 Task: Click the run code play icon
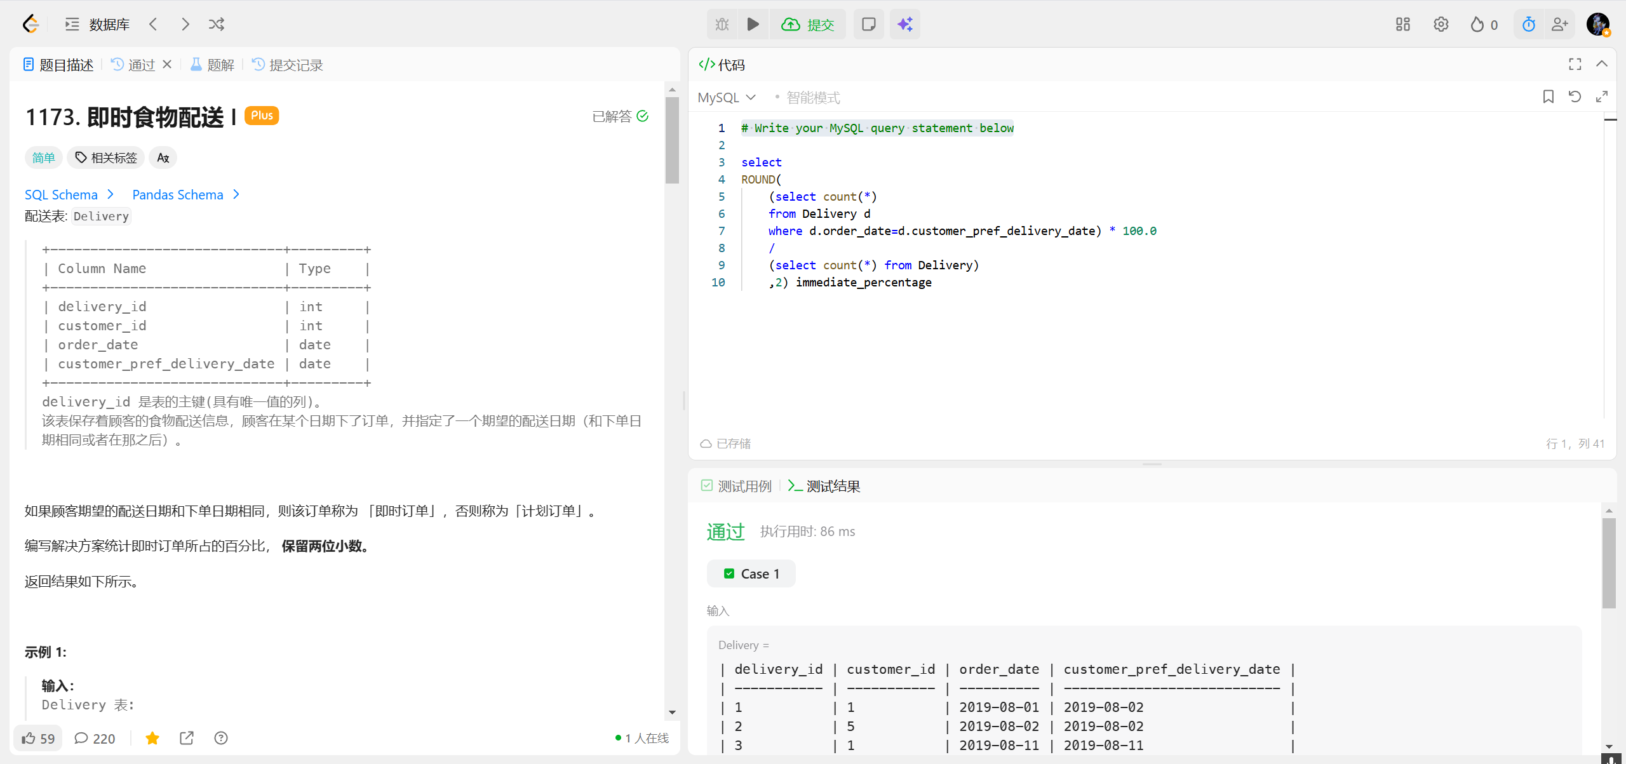coord(753,24)
